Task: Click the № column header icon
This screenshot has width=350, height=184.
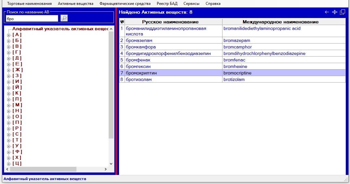Action: pos(122,22)
